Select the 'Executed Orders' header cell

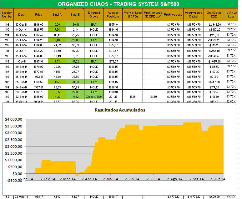94,15
